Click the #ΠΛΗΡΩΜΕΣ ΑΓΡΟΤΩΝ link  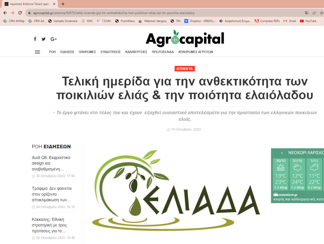click(x=195, y=52)
